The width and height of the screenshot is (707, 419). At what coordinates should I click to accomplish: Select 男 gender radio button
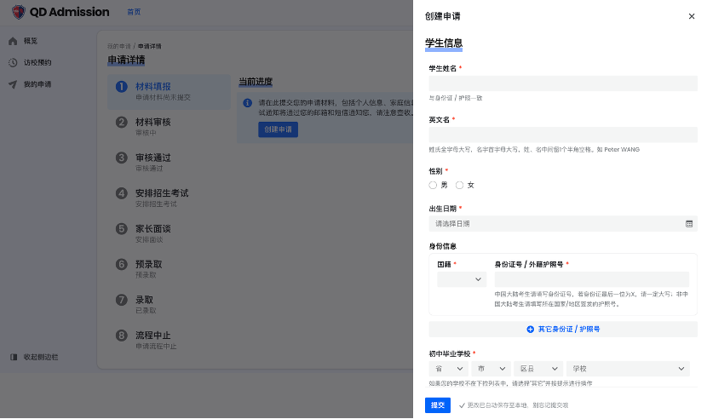click(x=433, y=185)
